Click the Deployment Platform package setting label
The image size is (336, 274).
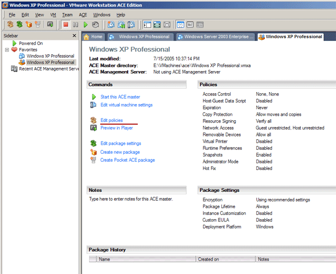[222, 226]
